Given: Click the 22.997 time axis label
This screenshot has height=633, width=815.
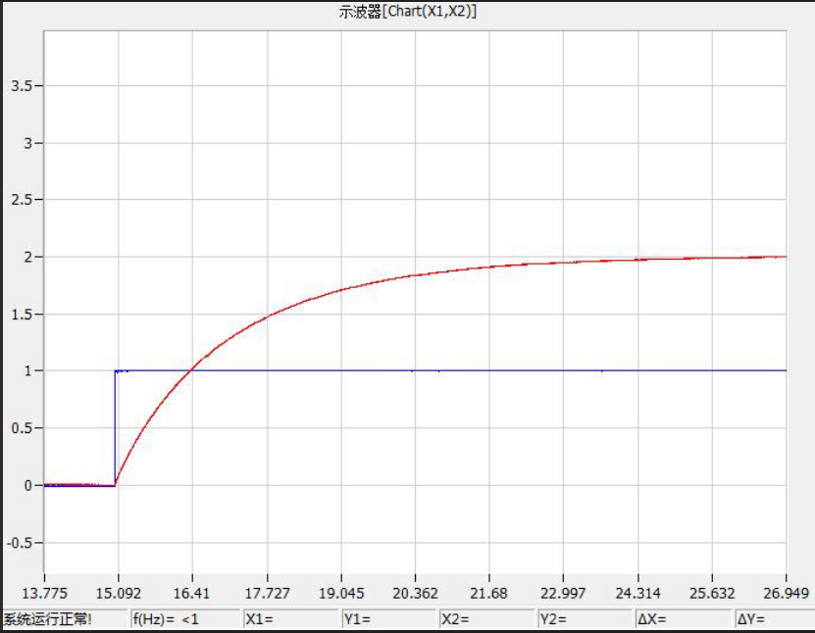Looking at the screenshot, I should [x=563, y=593].
